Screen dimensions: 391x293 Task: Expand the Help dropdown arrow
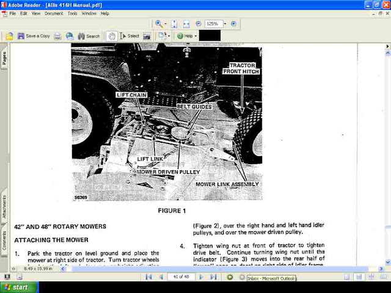coord(195,36)
